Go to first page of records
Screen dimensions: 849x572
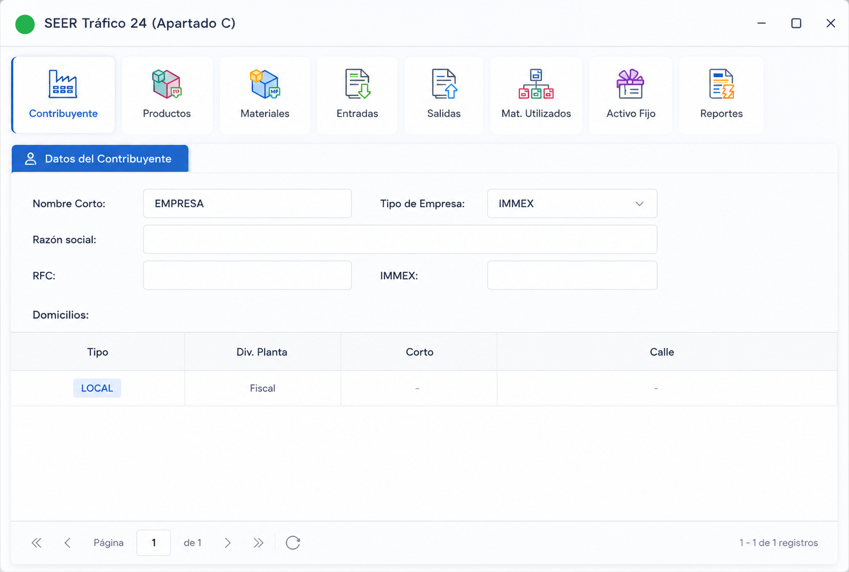[x=36, y=543]
